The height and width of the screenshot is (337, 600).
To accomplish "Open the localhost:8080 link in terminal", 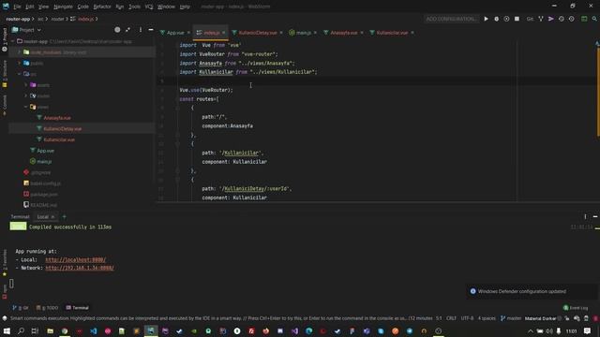I will pos(75,260).
